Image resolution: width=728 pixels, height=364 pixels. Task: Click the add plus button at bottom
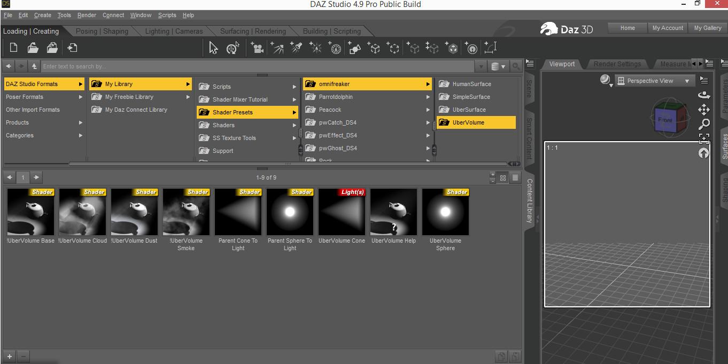pos(10,356)
